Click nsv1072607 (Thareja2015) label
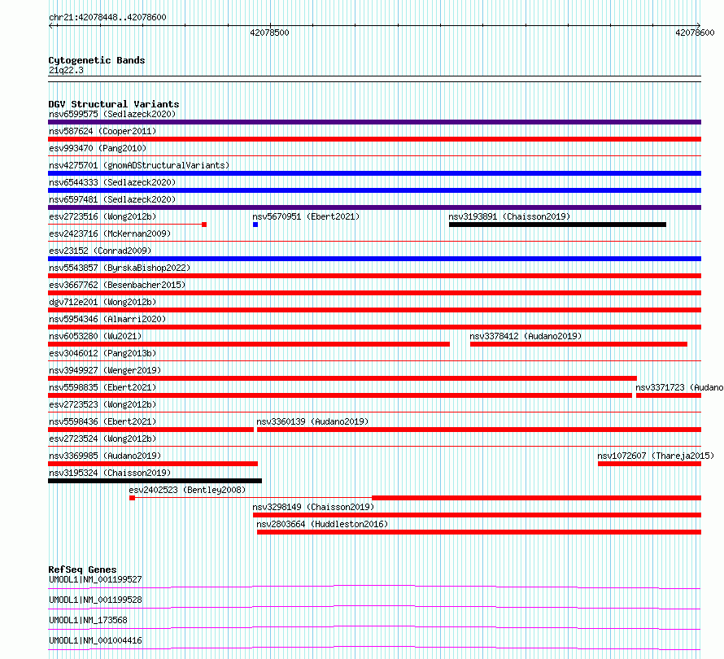 [656, 456]
